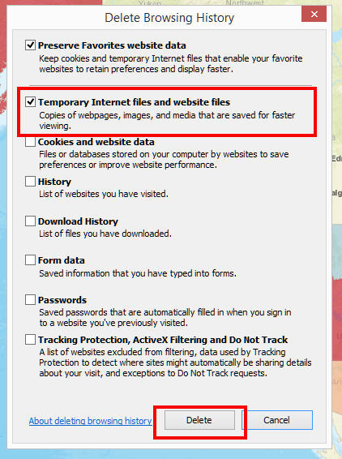
Task: Enable the Cookies and website data checkbox
Action: pos(30,142)
